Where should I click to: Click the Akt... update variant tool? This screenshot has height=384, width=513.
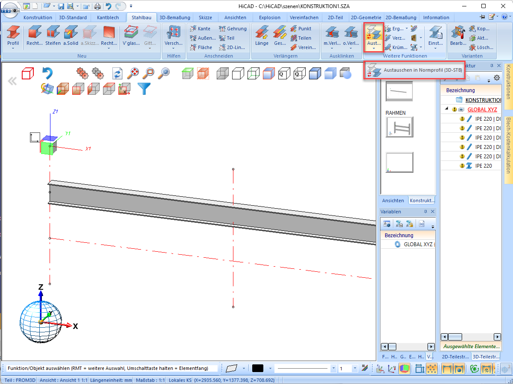[479, 38]
